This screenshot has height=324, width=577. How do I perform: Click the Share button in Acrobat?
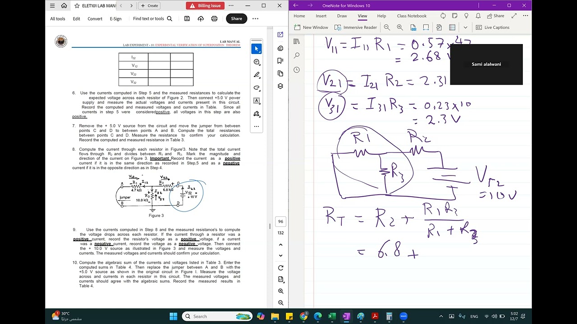click(237, 18)
